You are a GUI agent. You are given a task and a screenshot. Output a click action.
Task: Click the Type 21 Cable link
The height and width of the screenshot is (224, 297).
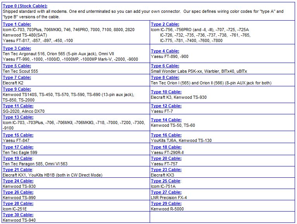coord(18,170)
